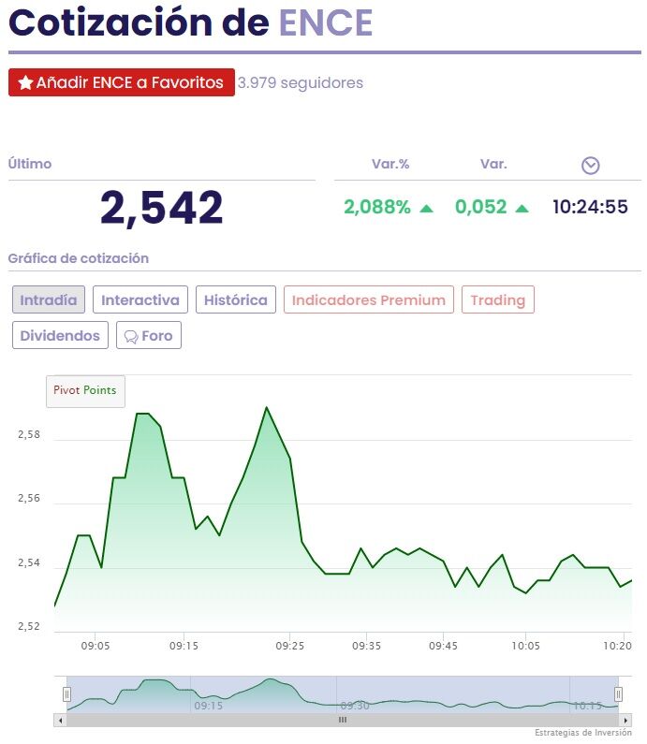Image resolution: width=647 pixels, height=744 pixels.
Task: Click the green up arrow beside 0,052
Action: click(x=522, y=208)
